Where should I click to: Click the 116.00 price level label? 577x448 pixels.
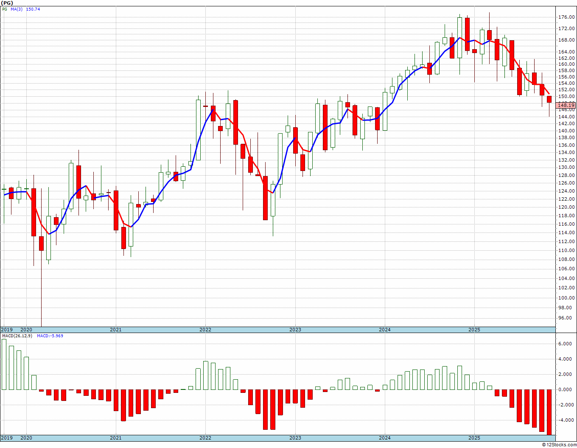tap(567, 224)
